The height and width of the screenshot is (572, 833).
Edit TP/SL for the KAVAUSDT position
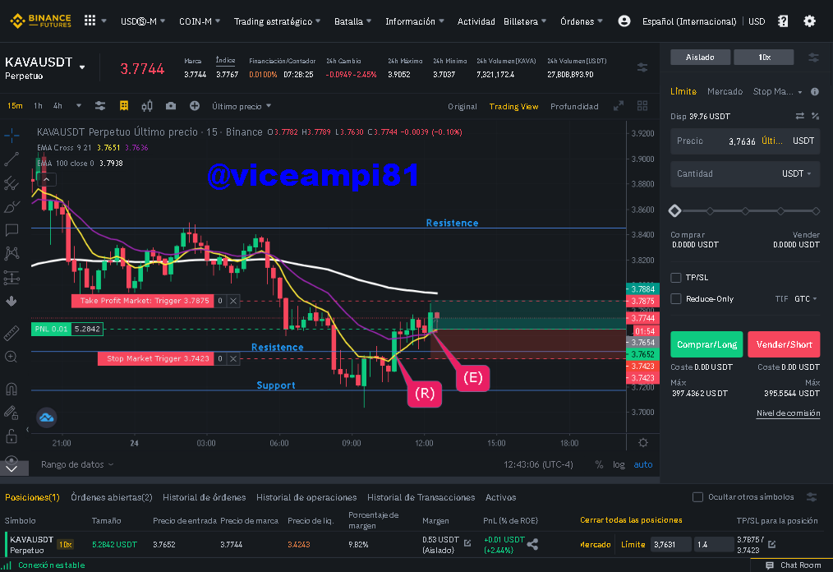772,544
